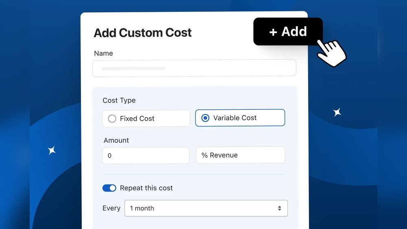Click the black + Add button
This screenshot has height=229, width=407.
[x=288, y=31]
